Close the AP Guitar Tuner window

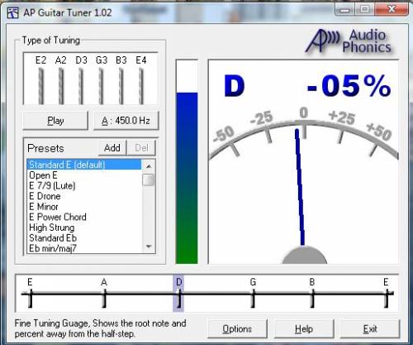click(x=392, y=10)
